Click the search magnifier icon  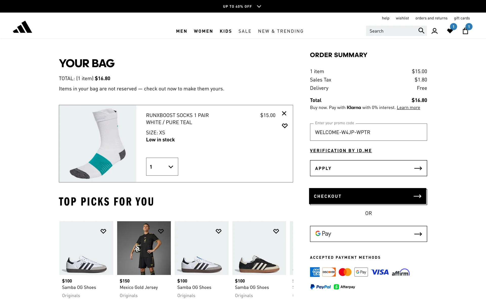pos(421,31)
